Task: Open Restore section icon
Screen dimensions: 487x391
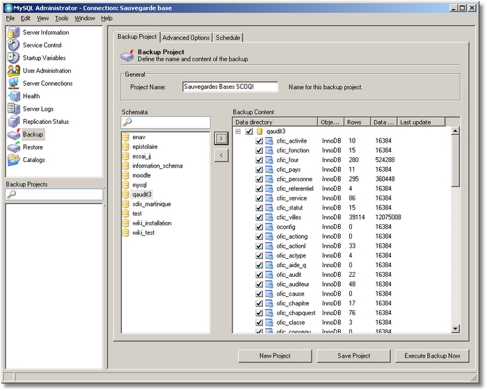Action: (14, 147)
